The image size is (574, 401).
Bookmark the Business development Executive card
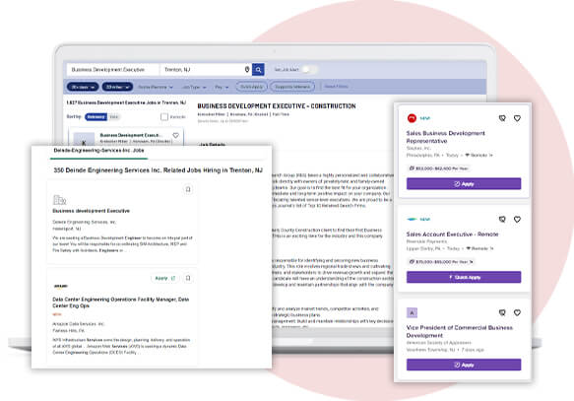pos(188,189)
